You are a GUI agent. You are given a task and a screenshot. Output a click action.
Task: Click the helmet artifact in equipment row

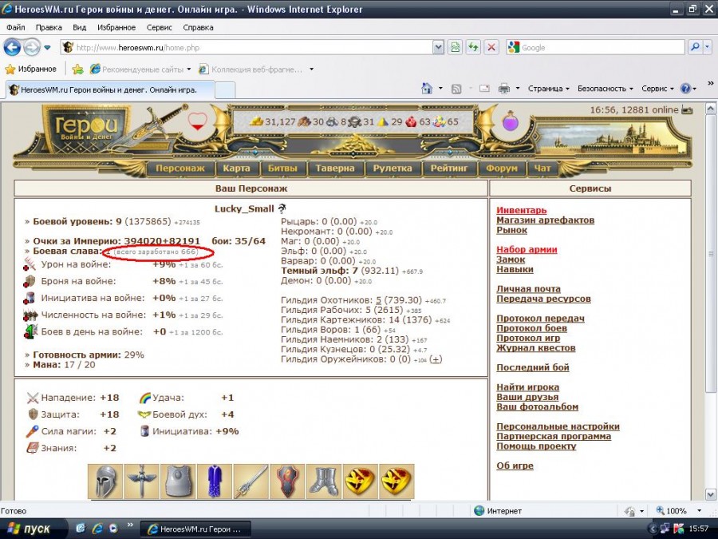[105, 482]
